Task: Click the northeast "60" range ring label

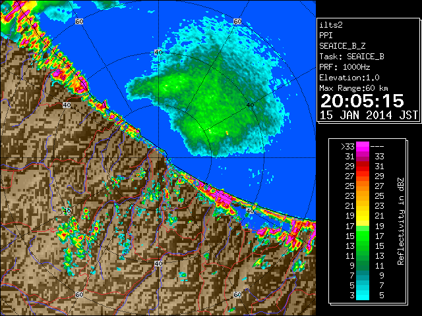Action: click(237, 21)
